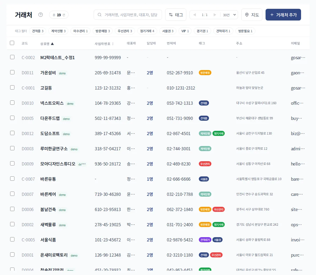316x275 pixels.
Task: Click the 거래처 search input field
Action: tap(128, 15)
